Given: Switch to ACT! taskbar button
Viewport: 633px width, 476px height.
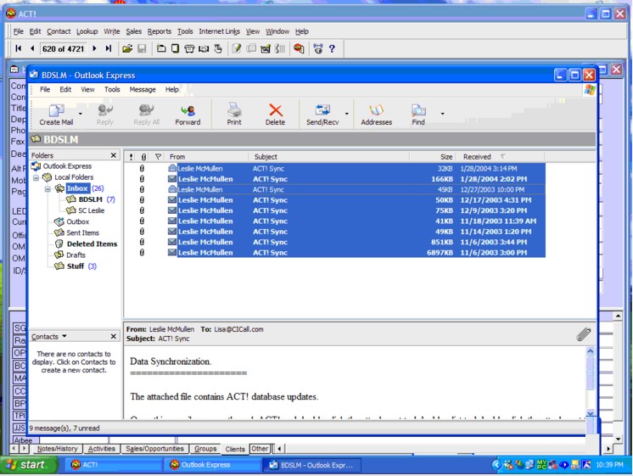Looking at the screenshot, I should [112, 465].
